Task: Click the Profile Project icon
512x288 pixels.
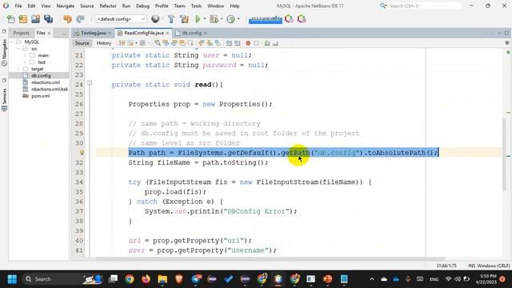Action: (x=231, y=19)
